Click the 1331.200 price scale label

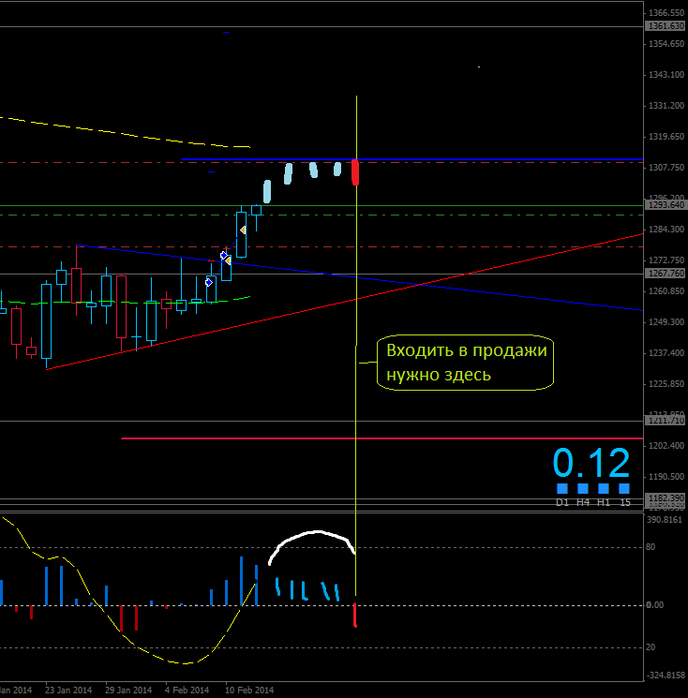666,106
